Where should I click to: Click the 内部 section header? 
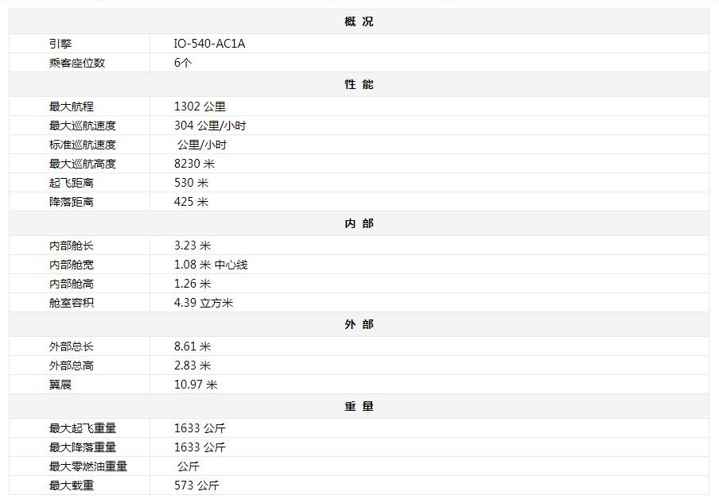(x=359, y=223)
